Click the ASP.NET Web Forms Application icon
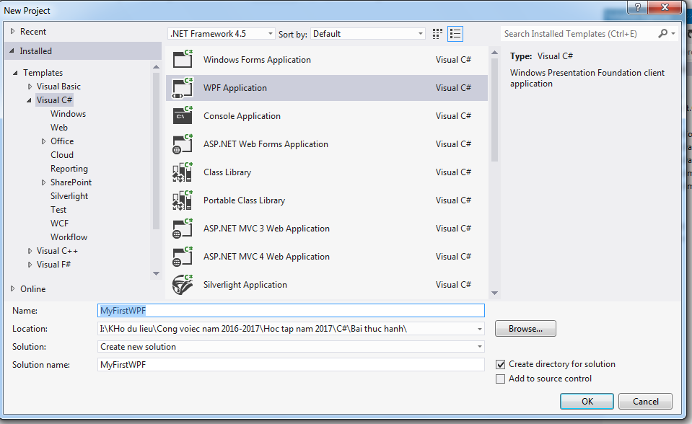The image size is (692, 424). click(183, 143)
